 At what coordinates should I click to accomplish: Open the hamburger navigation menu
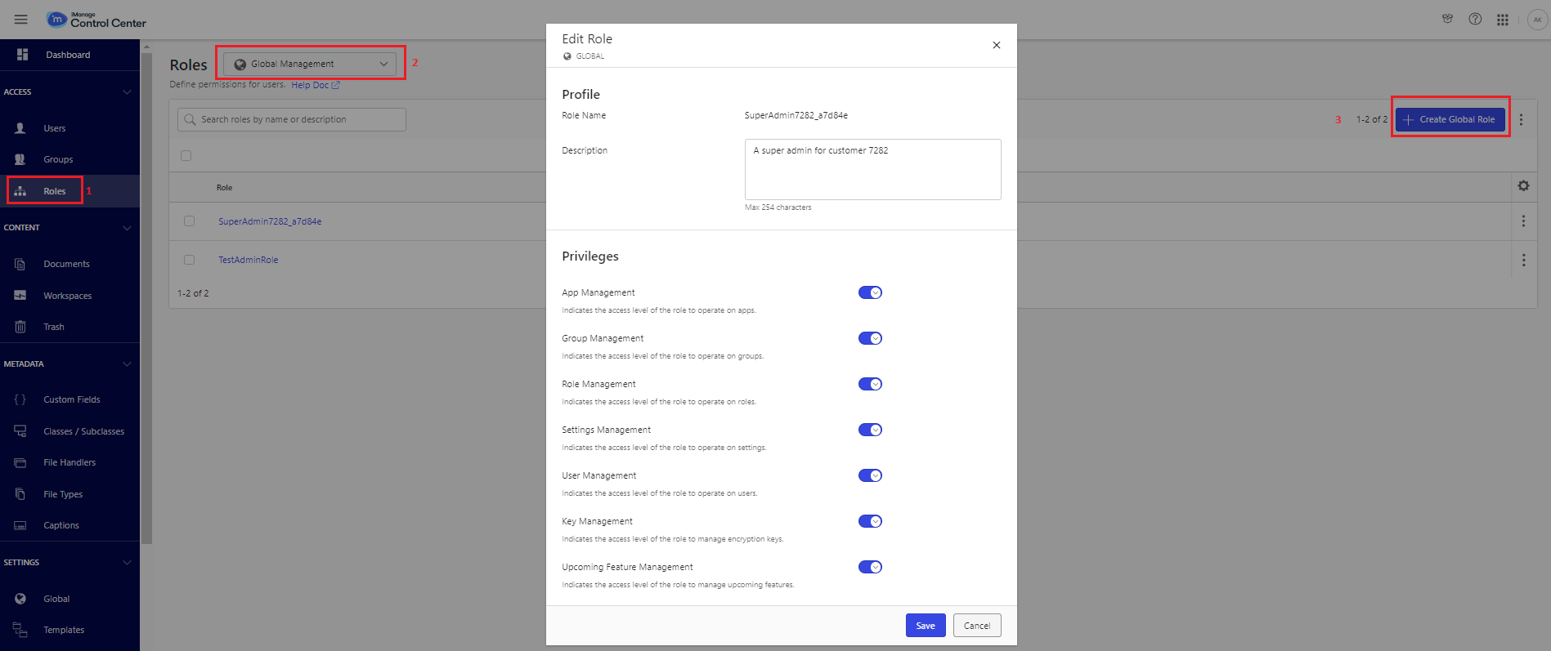coord(21,20)
